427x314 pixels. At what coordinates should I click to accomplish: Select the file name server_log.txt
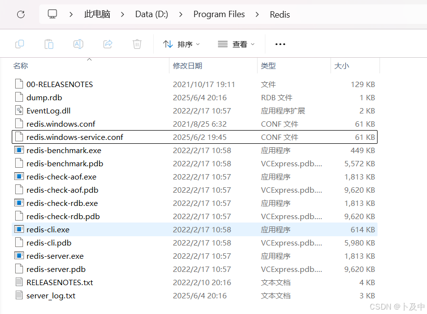click(x=50, y=296)
